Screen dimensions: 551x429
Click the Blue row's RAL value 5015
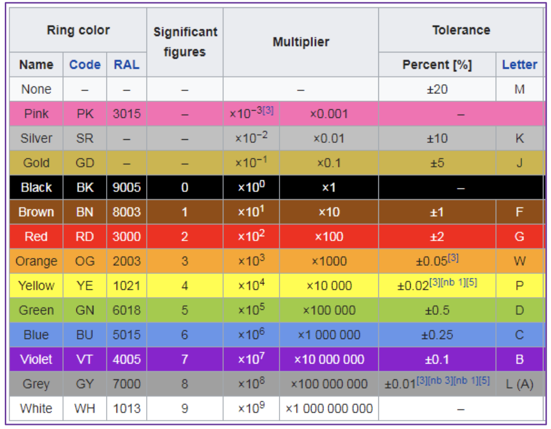[127, 335]
